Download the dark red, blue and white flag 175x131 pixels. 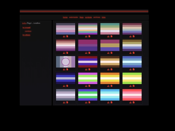pos(86,69)
